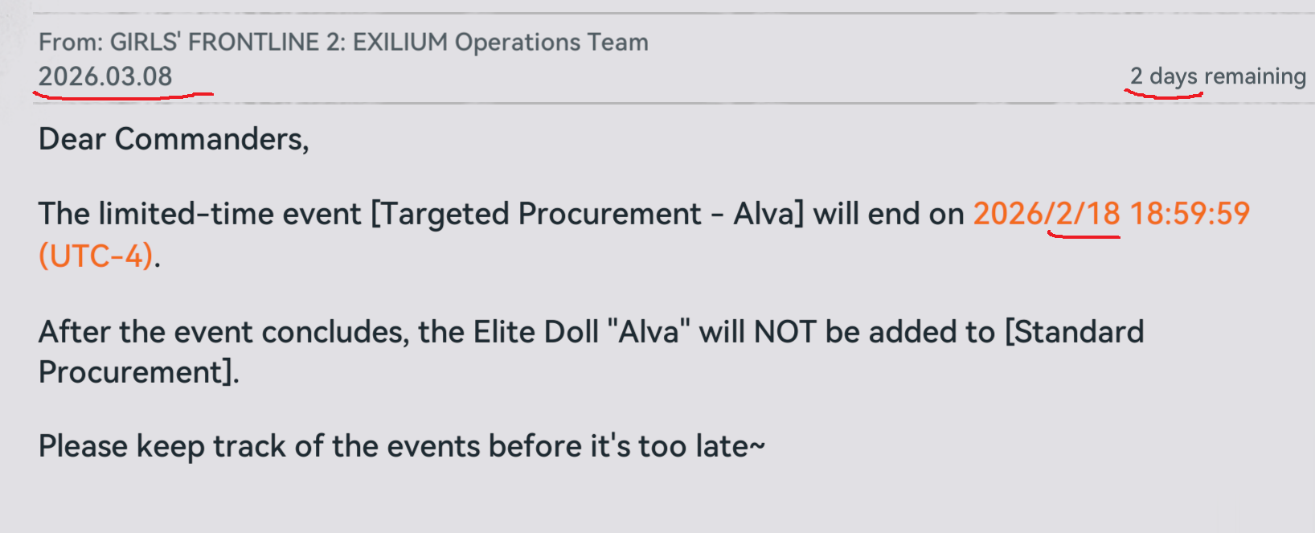Click the quoted doll name "Alva"
This screenshot has width=1315, height=533.
click(649, 331)
